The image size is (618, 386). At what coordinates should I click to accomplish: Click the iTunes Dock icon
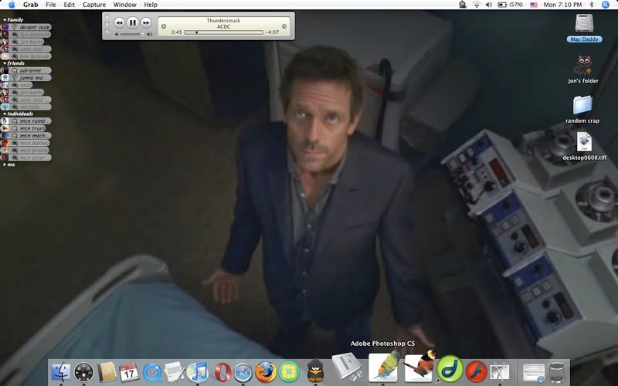click(198, 372)
